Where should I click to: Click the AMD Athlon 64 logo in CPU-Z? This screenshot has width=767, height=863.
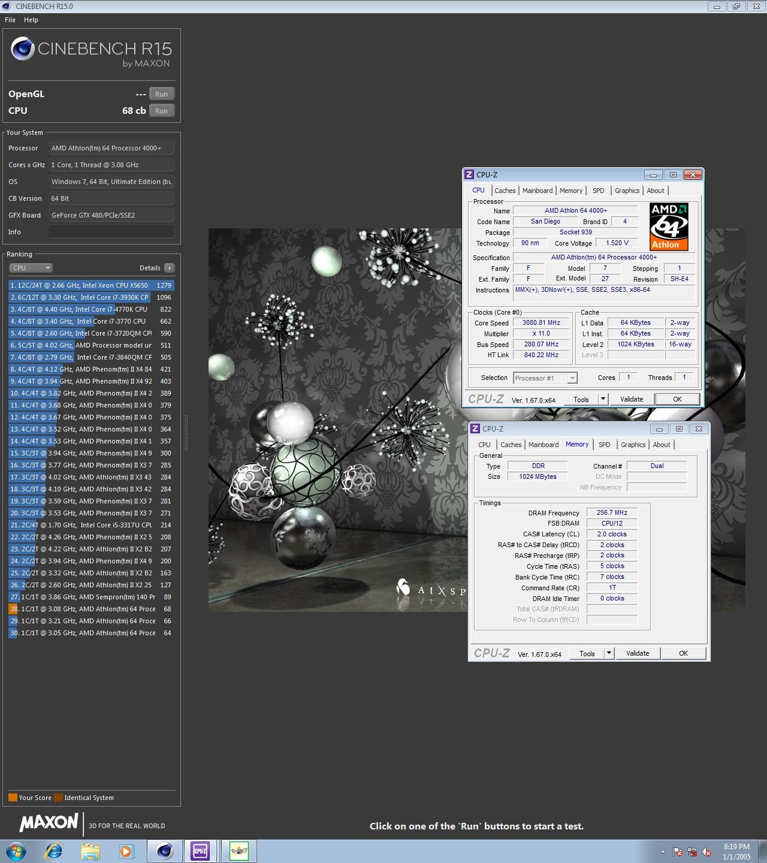[669, 226]
